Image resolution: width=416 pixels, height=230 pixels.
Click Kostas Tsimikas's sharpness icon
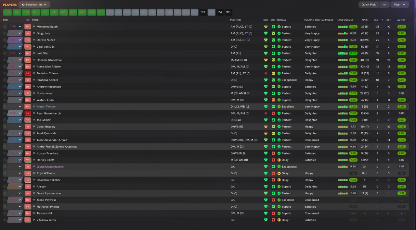pyautogui.click(x=273, y=153)
